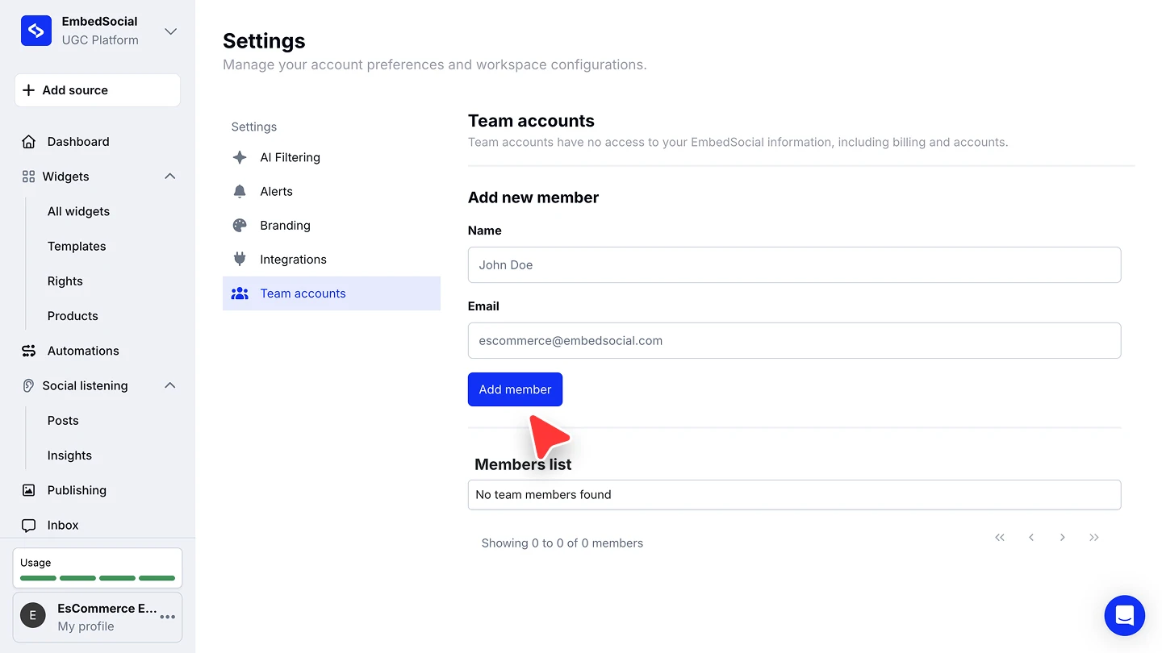The width and height of the screenshot is (1162, 653).
Task: Open Branding settings
Action: point(285,226)
